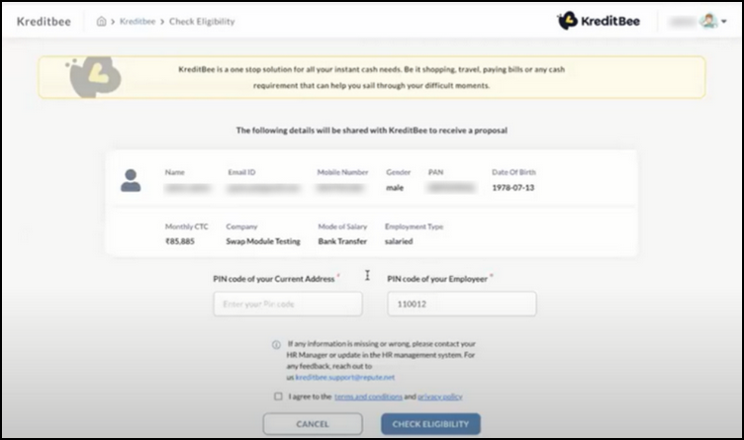The height and width of the screenshot is (440, 744).
Task: Select date of birth value 1978-07-13
Action: pyautogui.click(x=512, y=188)
